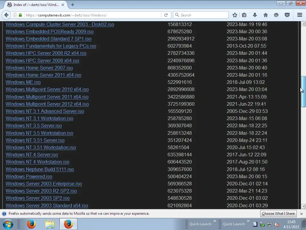306x230 pixels.
Task: Expand first Quick Launch chevron
Action: [x=215, y=221]
